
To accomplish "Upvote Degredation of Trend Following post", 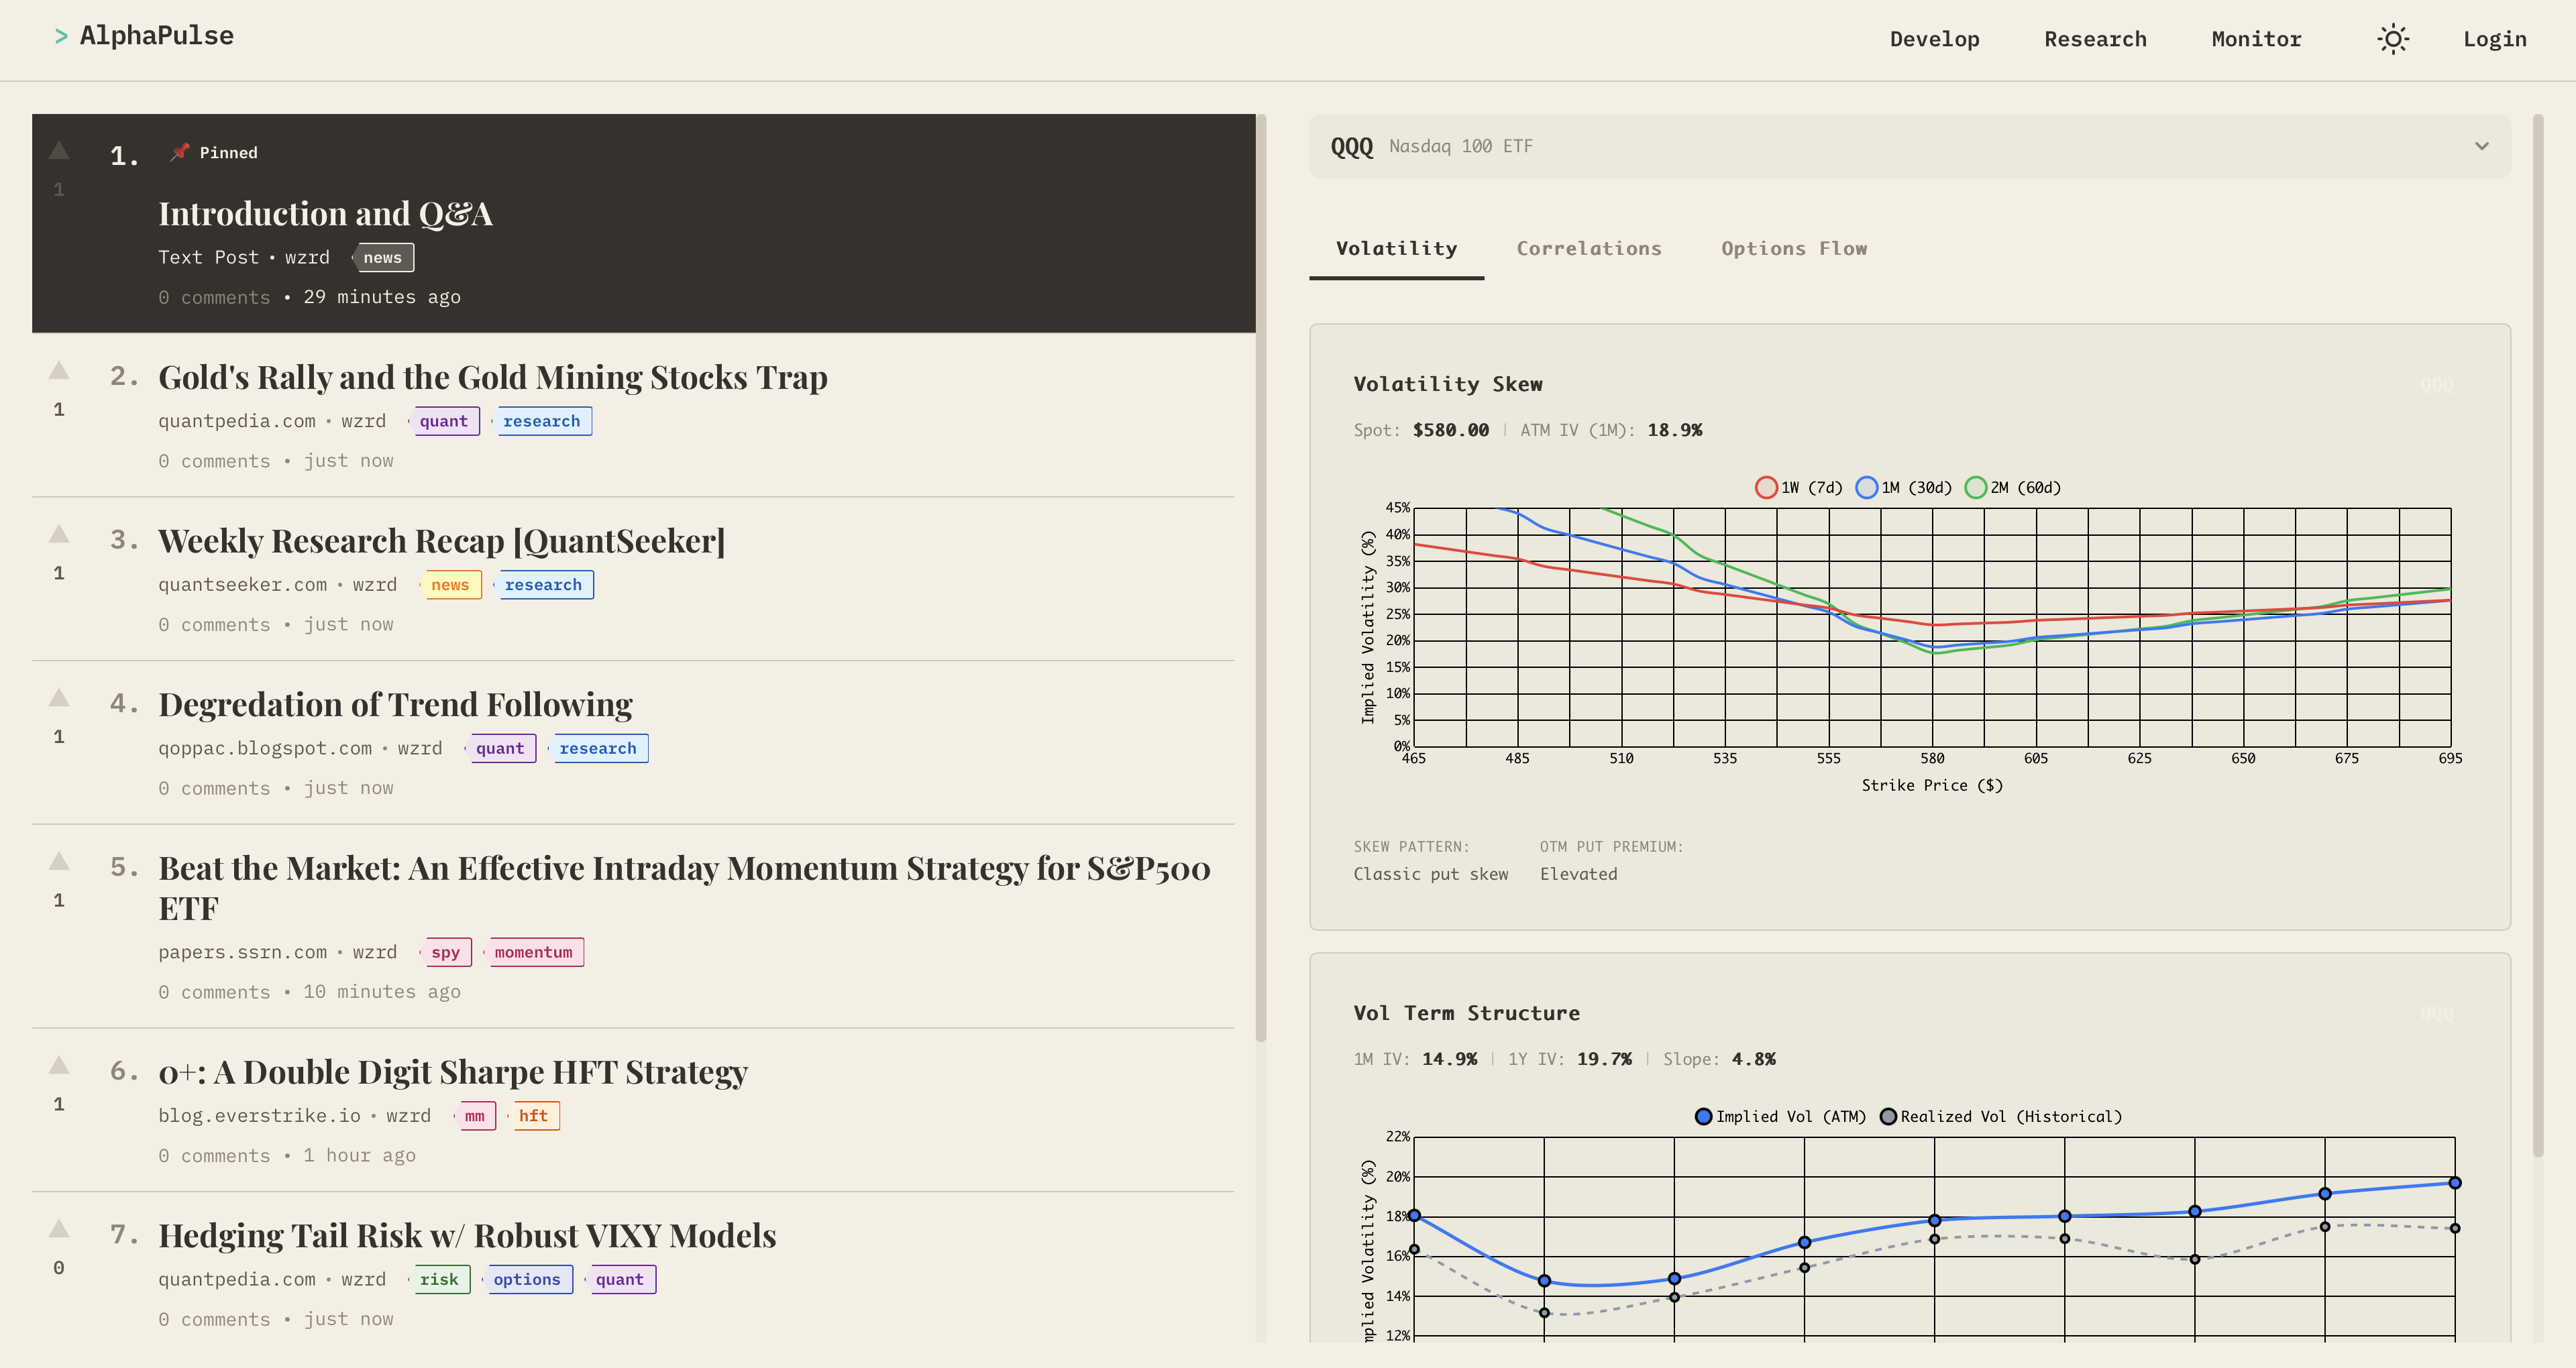I will pos(59,698).
